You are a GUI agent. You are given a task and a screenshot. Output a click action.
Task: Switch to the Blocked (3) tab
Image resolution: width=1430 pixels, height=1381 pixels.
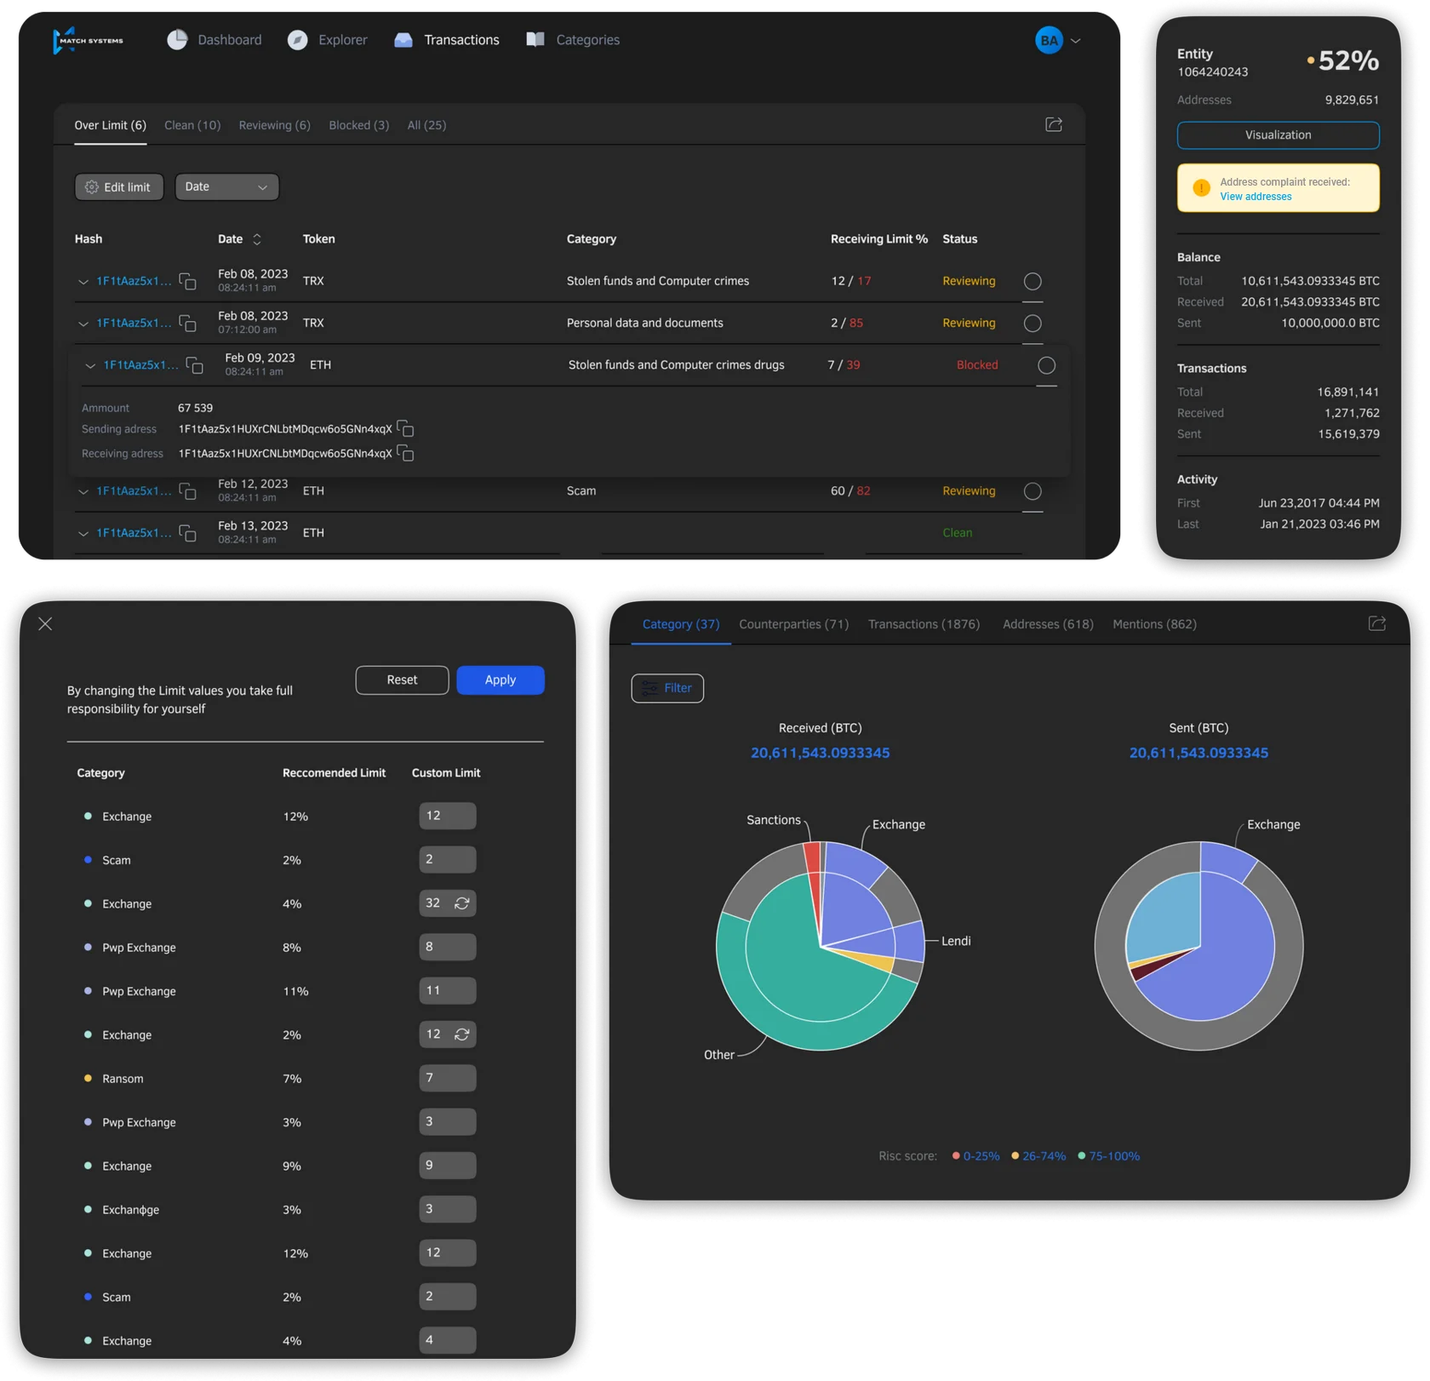click(358, 125)
